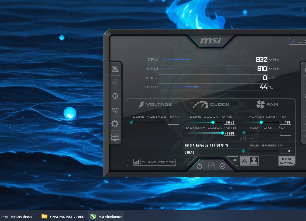Image resolution: width=306 pixels, height=221 pixels.
Task: Click the empty Core Voltage value field
Action: 174,122
